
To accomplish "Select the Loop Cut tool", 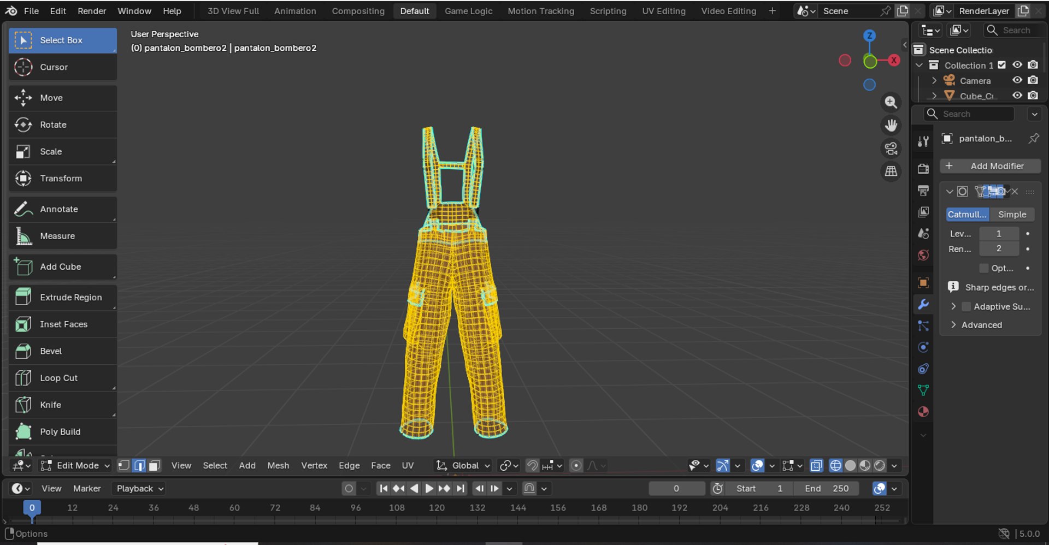I will [62, 378].
